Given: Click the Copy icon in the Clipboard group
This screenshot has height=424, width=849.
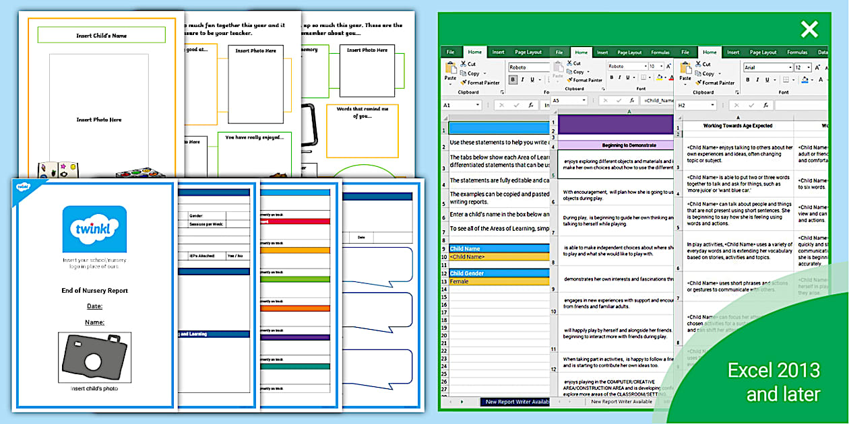Looking at the screenshot, I should [x=699, y=73].
